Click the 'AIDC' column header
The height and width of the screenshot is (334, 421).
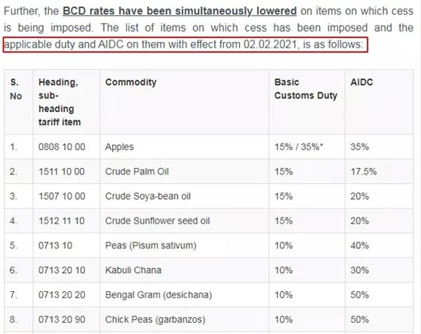point(361,82)
